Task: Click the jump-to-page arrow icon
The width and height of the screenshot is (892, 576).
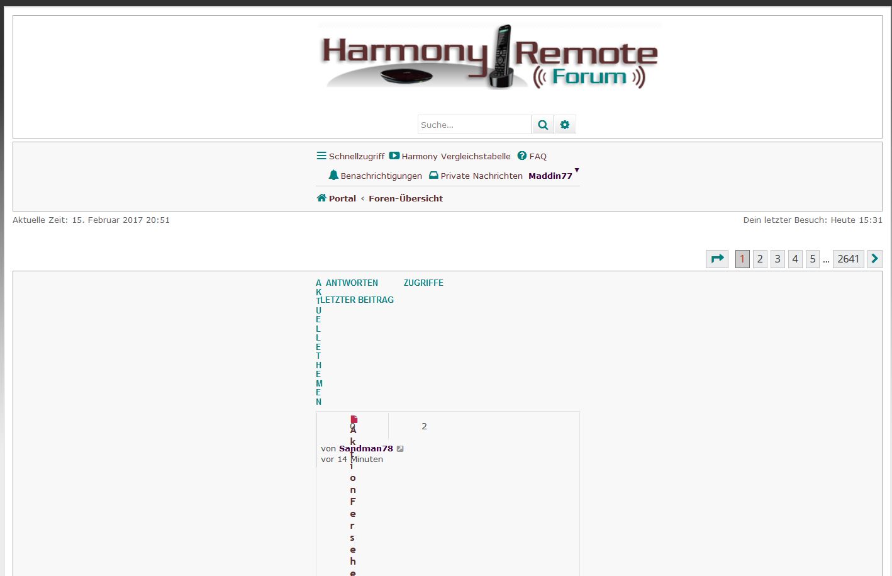Action: click(x=717, y=259)
